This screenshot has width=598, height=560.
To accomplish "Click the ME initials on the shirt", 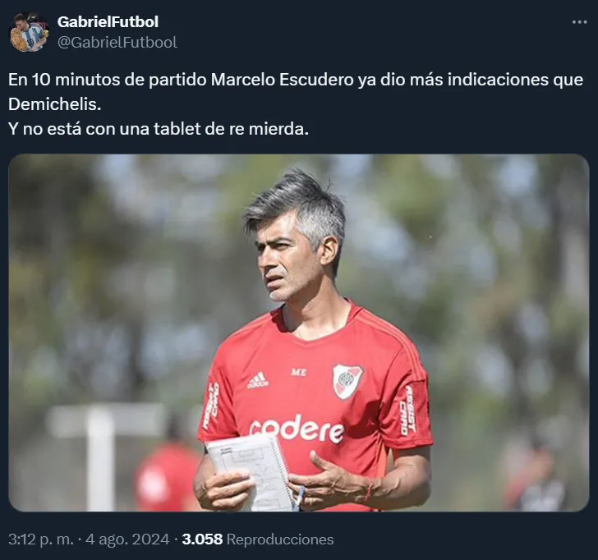I will pyautogui.click(x=298, y=373).
